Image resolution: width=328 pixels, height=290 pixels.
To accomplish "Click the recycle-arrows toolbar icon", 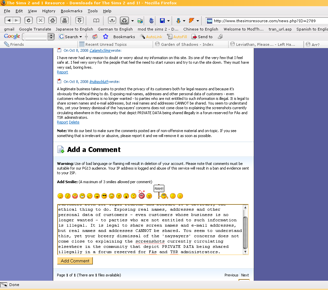I will pyautogui.click(x=124, y=21).
